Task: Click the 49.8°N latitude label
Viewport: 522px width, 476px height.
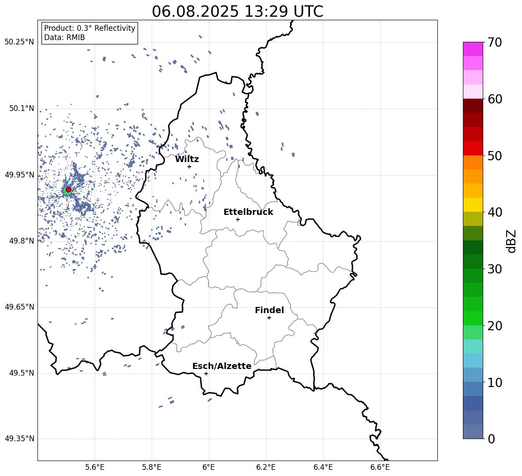Action: point(22,241)
